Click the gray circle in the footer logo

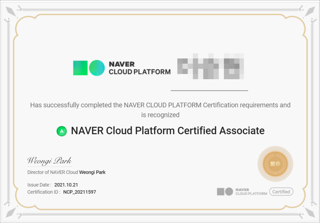(x=229, y=191)
